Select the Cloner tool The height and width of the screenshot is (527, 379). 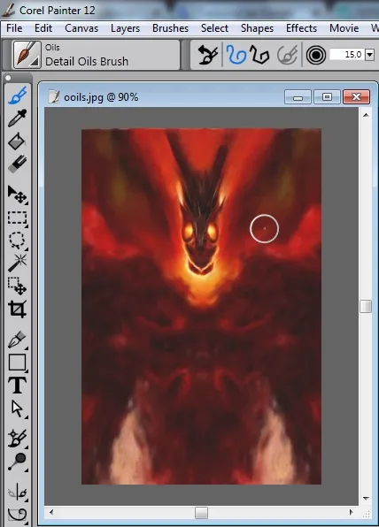coord(17,439)
